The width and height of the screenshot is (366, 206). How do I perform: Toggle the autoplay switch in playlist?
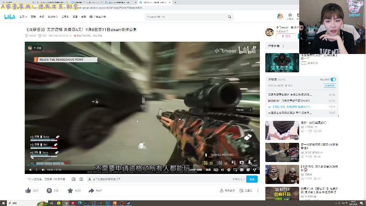[x=333, y=80]
